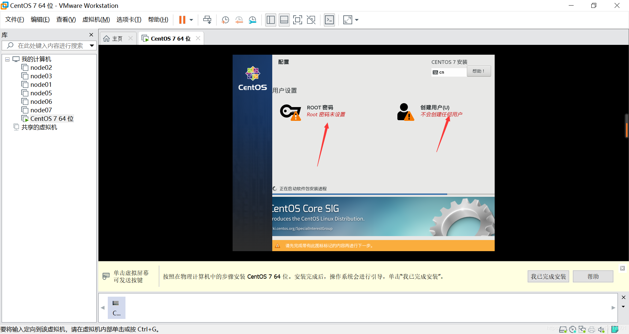Click the installer 帮助! button

pos(479,71)
